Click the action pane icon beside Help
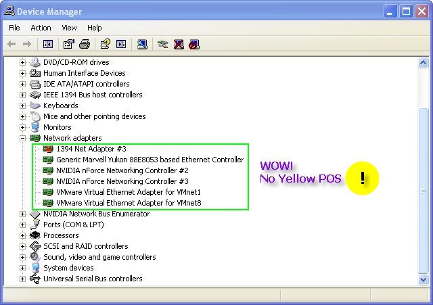433x305 pixels. click(x=121, y=44)
